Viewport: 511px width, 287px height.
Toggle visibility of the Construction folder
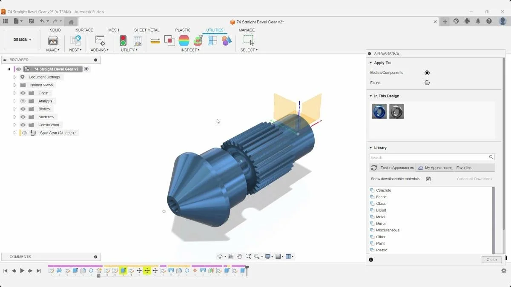point(23,125)
